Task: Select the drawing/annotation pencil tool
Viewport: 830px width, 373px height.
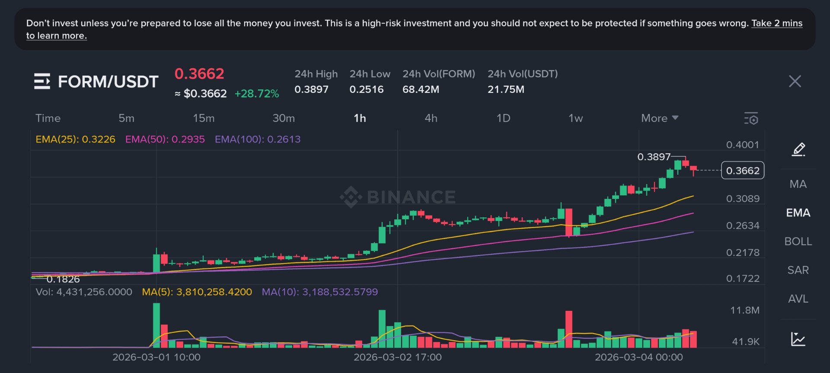Action: [798, 150]
